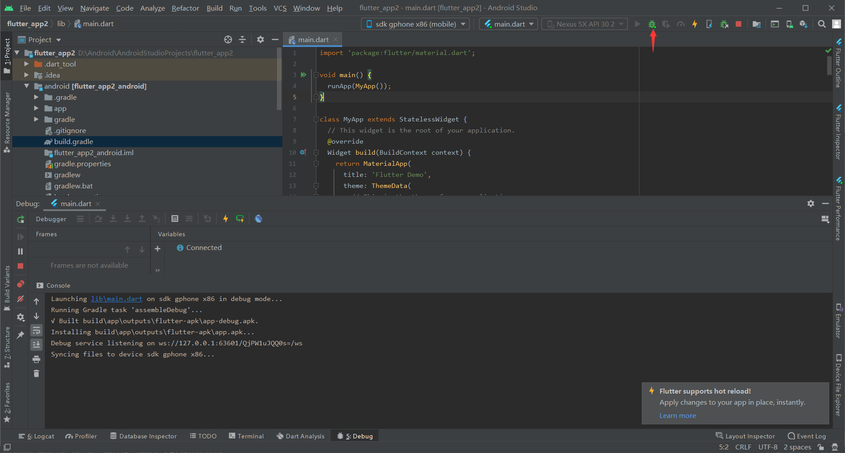Select gradle.properties in the project tree
845x453 pixels.
click(82, 164)
